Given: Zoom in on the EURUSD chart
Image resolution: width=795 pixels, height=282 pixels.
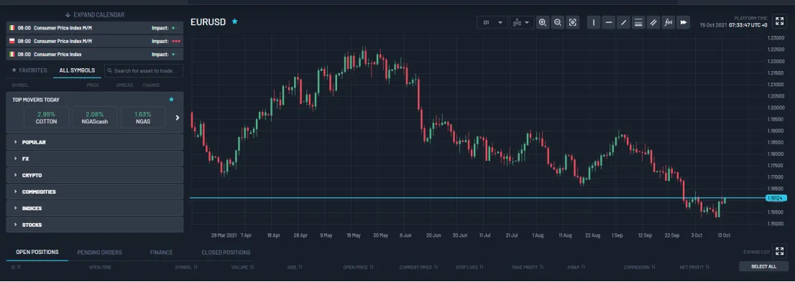Looking at the screenshot, I should pos(543,22).
